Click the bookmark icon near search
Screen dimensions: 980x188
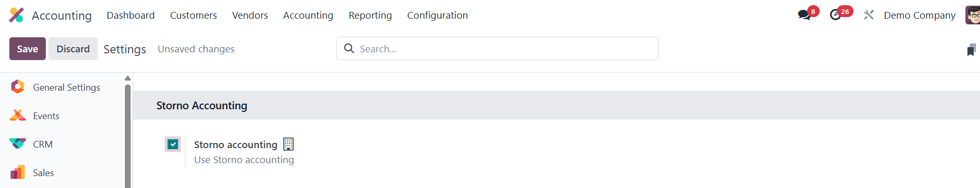971,50
